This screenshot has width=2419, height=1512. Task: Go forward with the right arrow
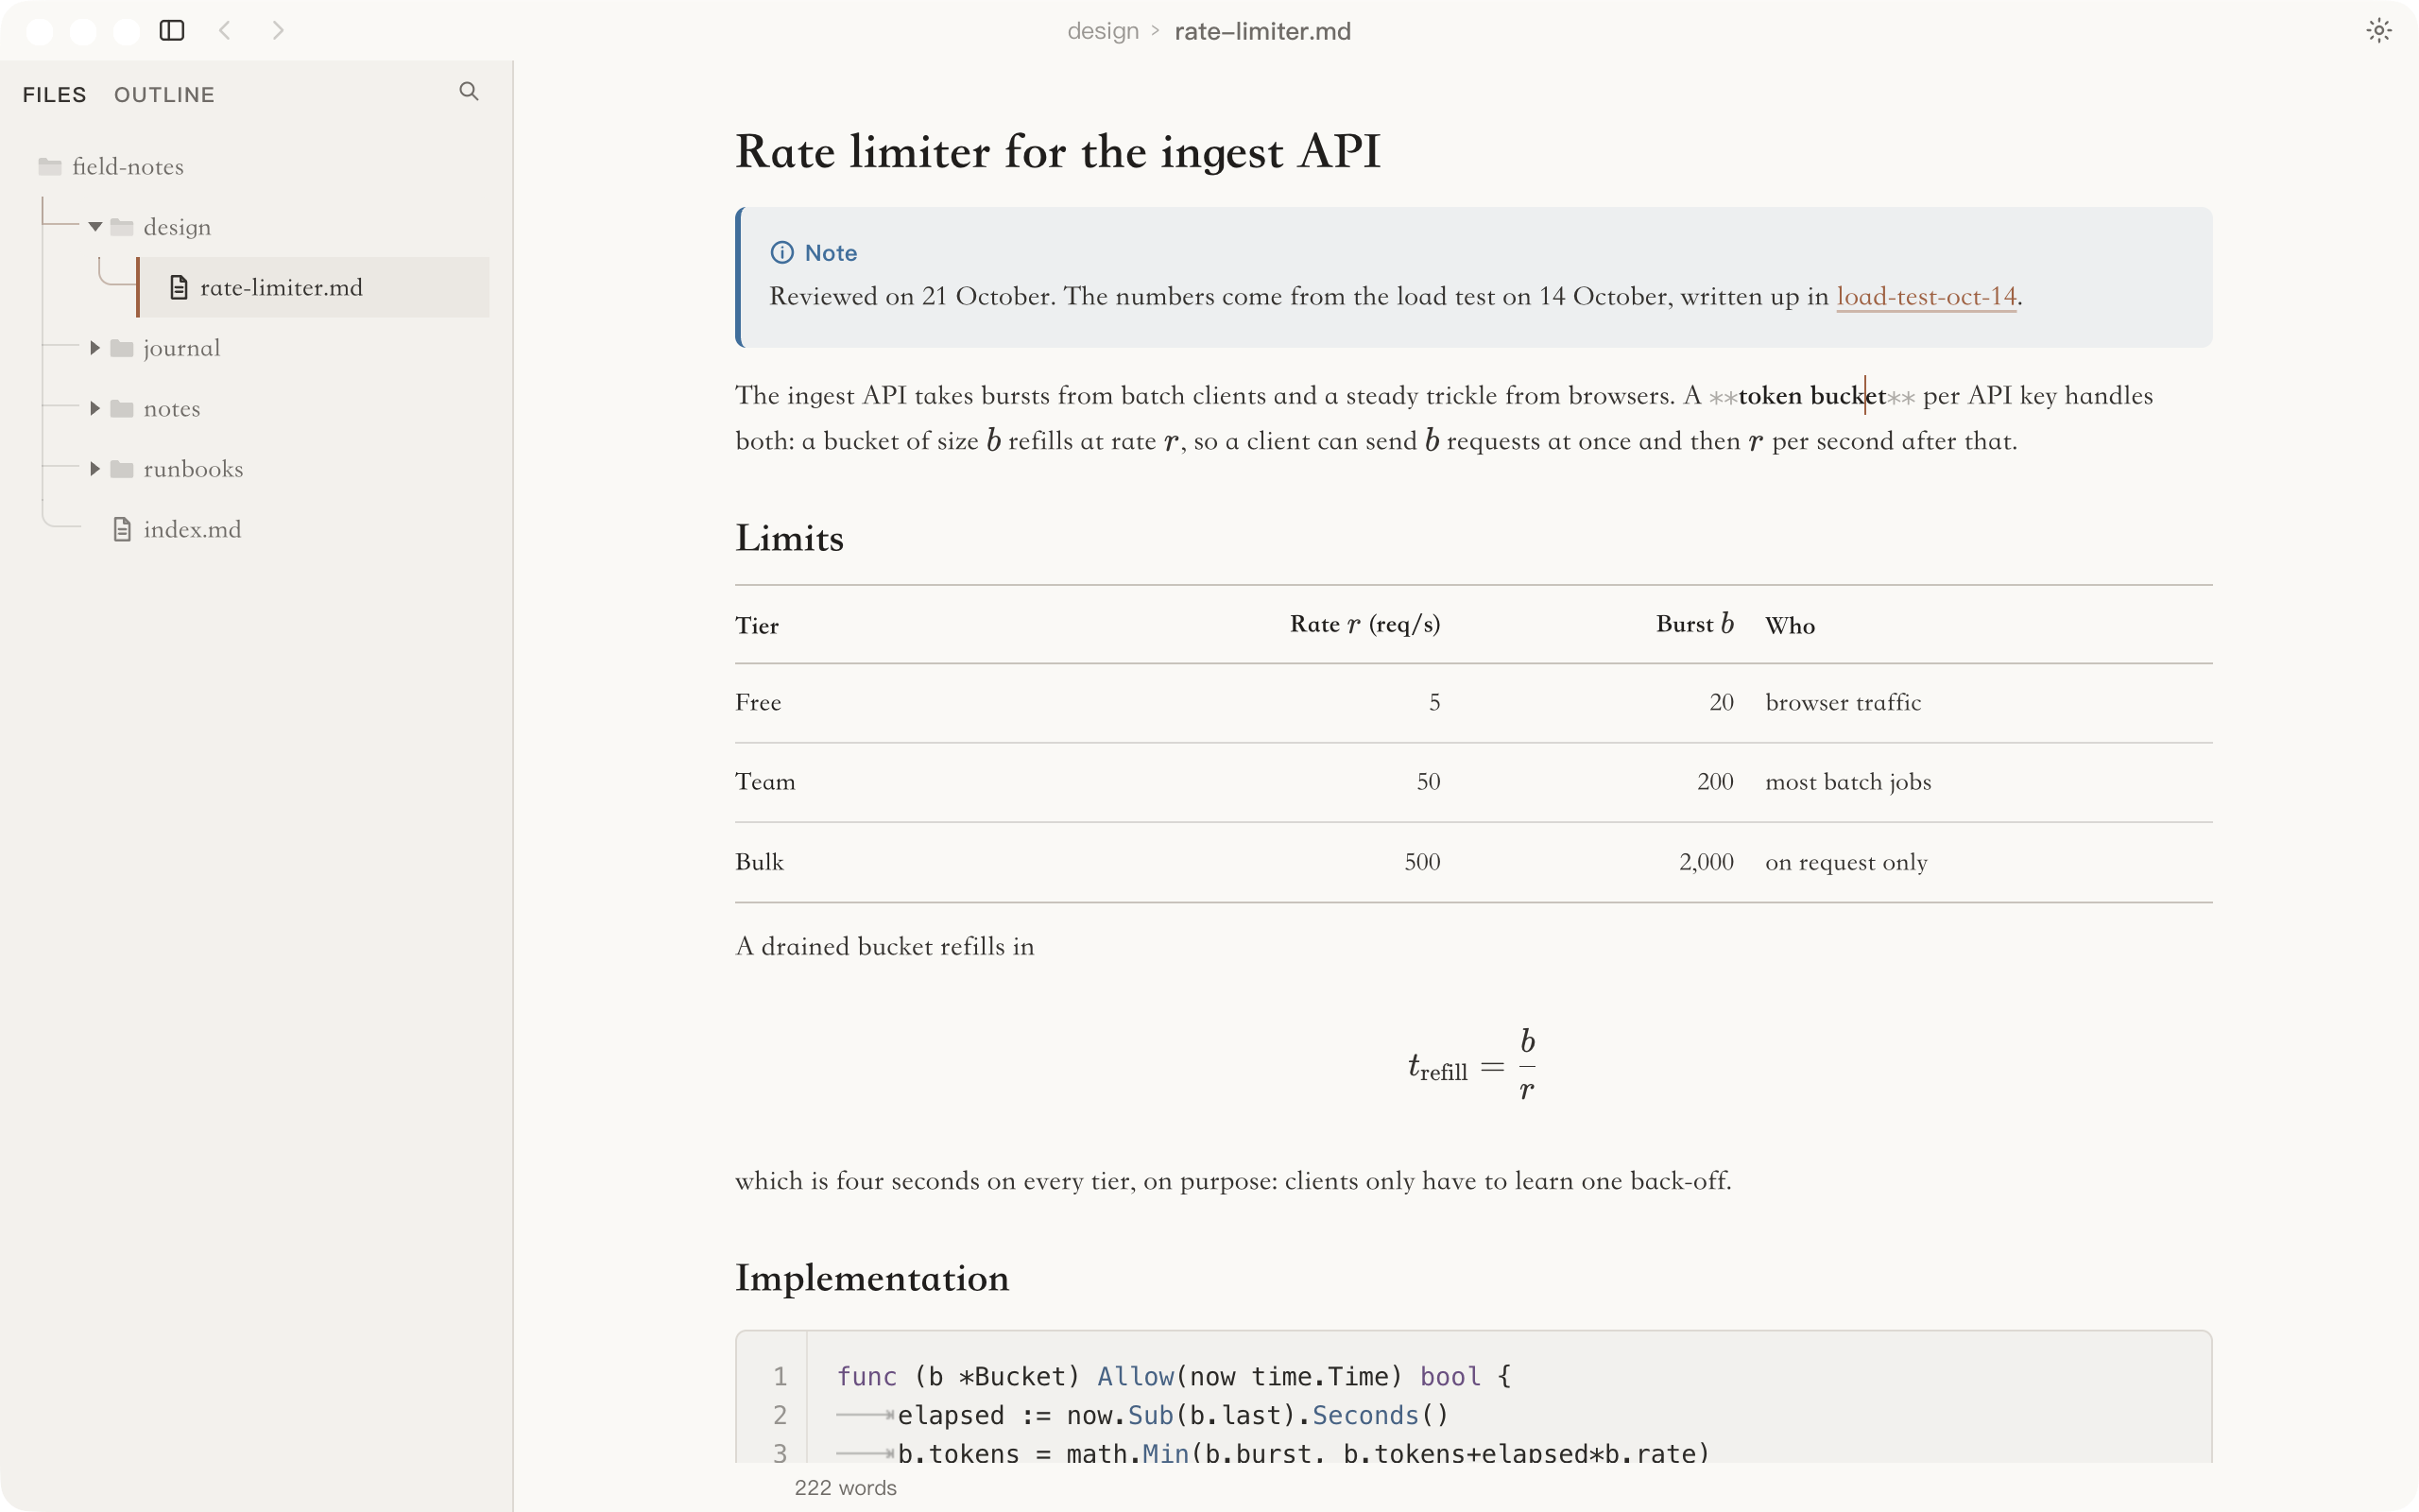pos(278,30)
